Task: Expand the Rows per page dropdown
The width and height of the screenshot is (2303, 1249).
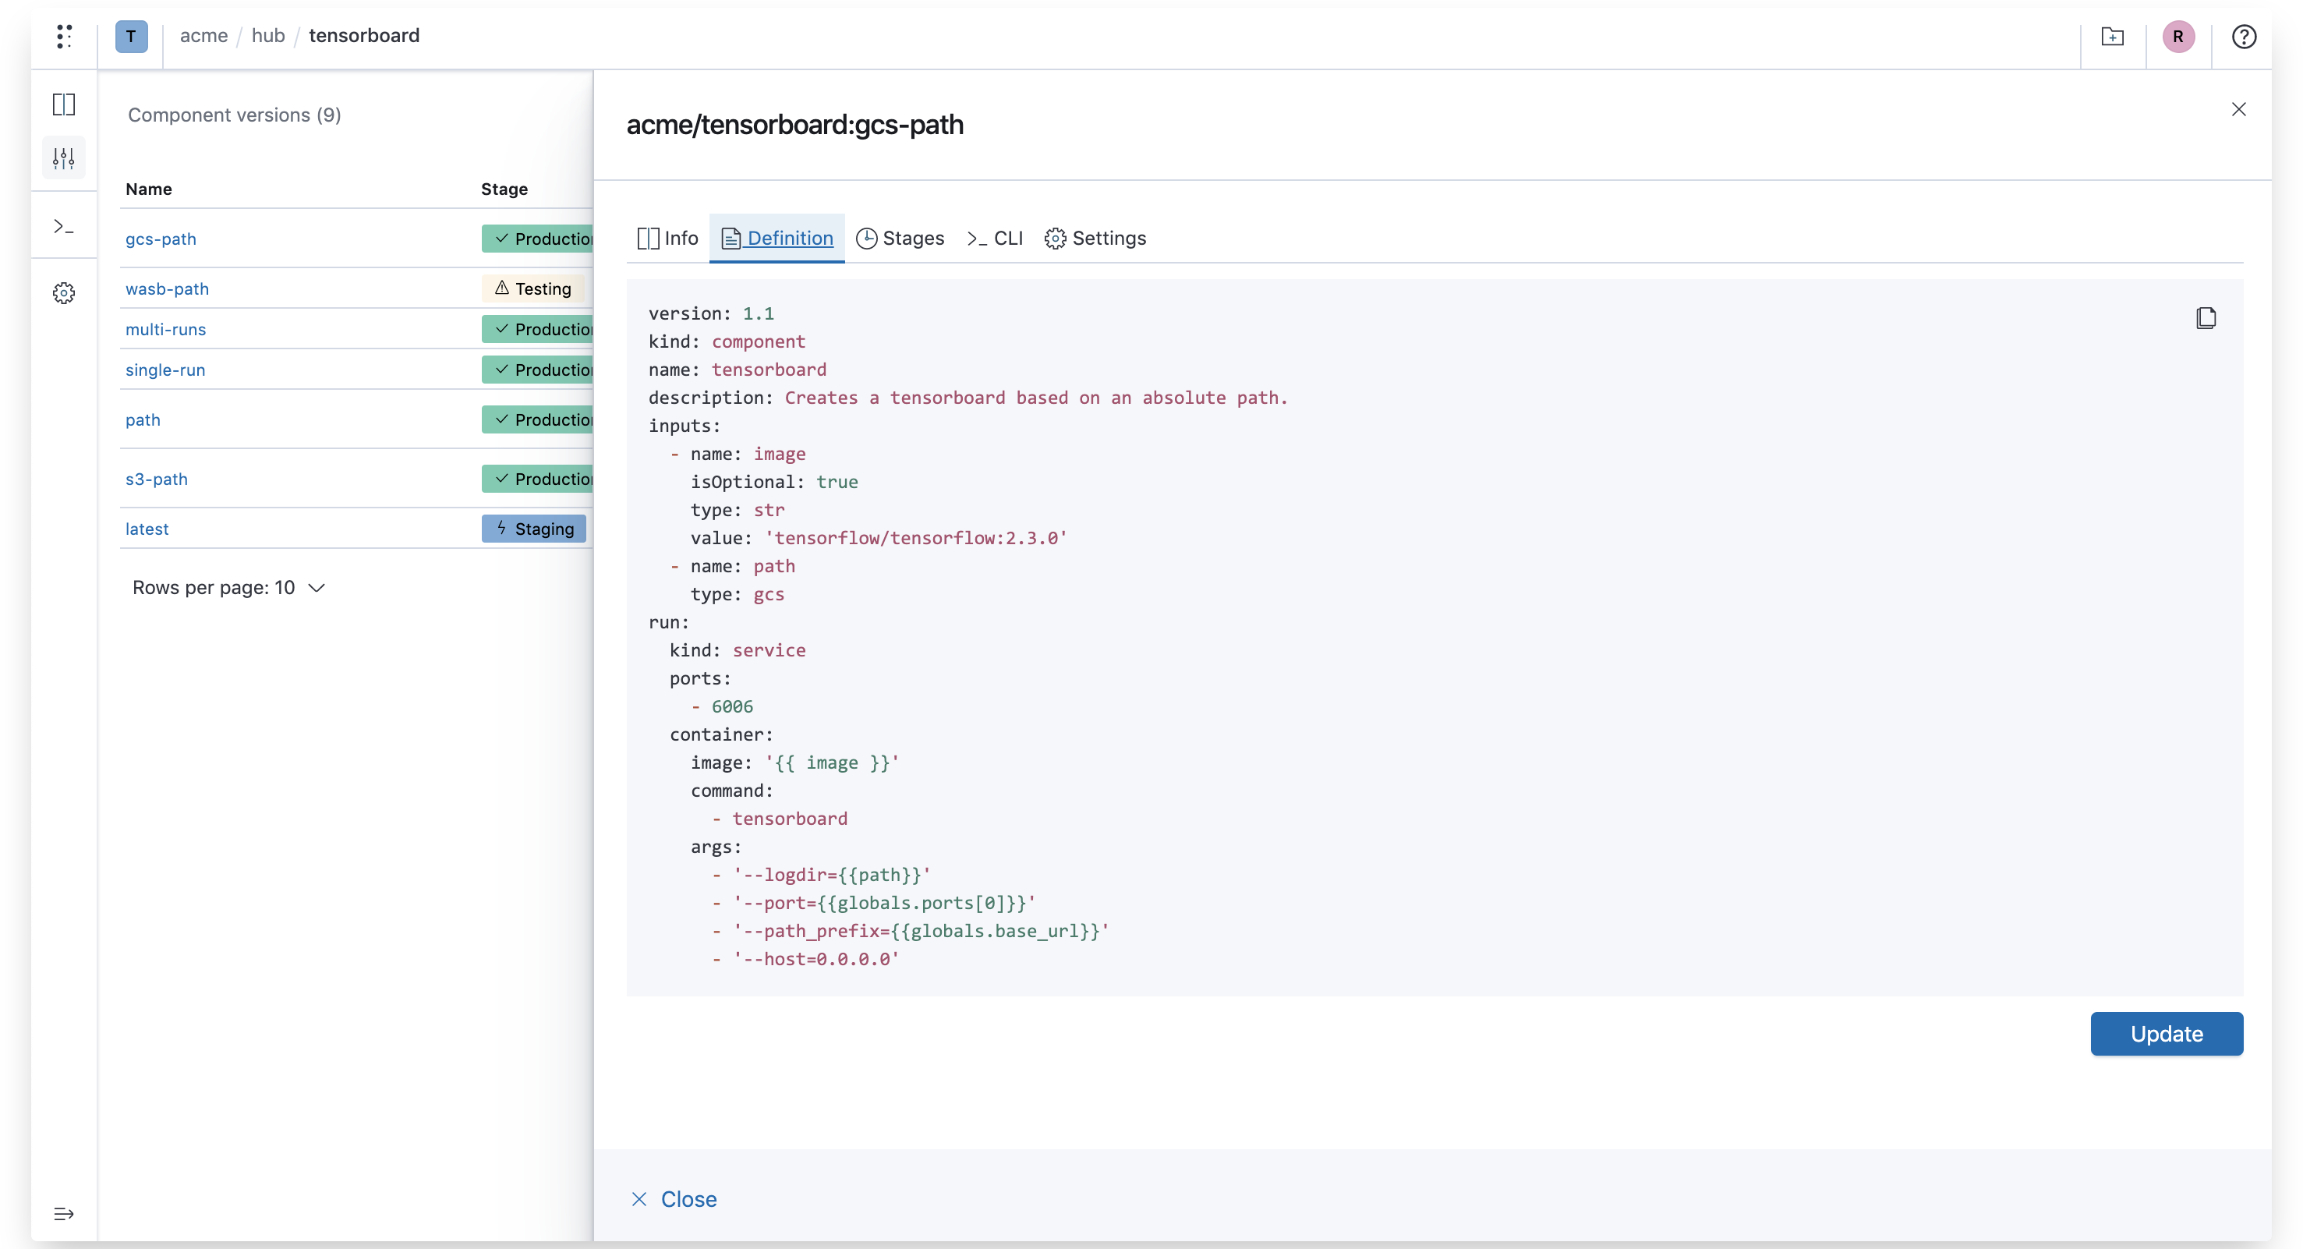Action: [x=228, y=587]
